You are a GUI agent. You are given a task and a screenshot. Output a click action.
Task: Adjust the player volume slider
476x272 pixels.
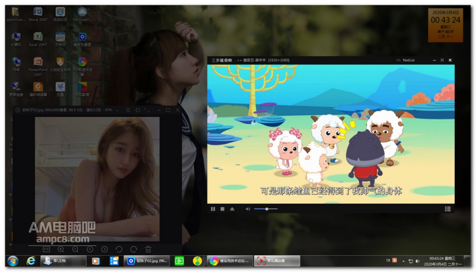click(266, 209)
